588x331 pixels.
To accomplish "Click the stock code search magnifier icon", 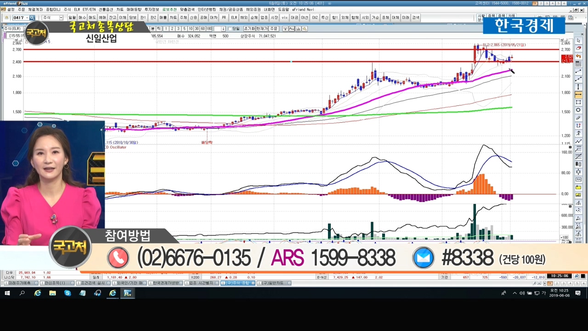I will [x=32, y=17].
